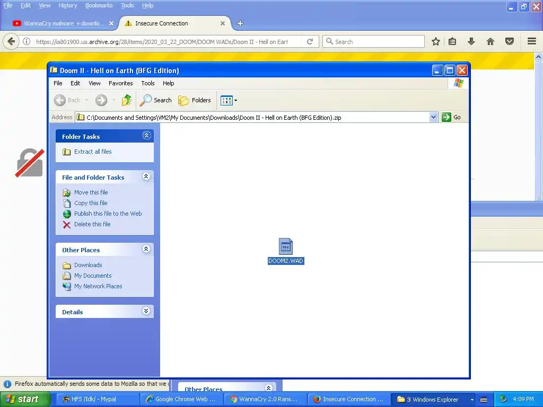Click the site information icon in URL bar
543x407 pixels.
(27, 41)
